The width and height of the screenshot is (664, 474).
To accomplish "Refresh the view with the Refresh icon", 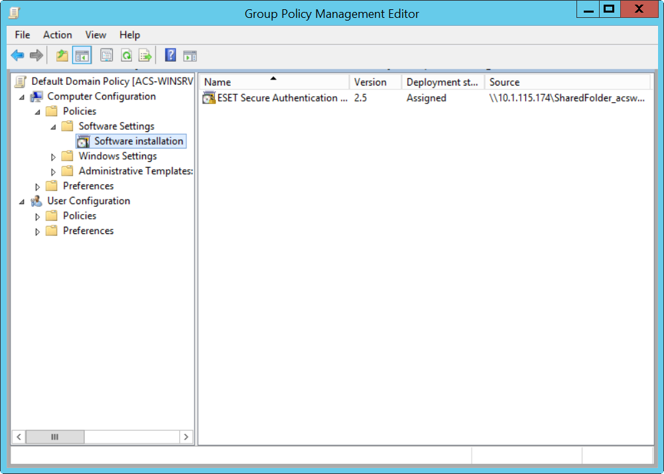I will pos(126,55).
